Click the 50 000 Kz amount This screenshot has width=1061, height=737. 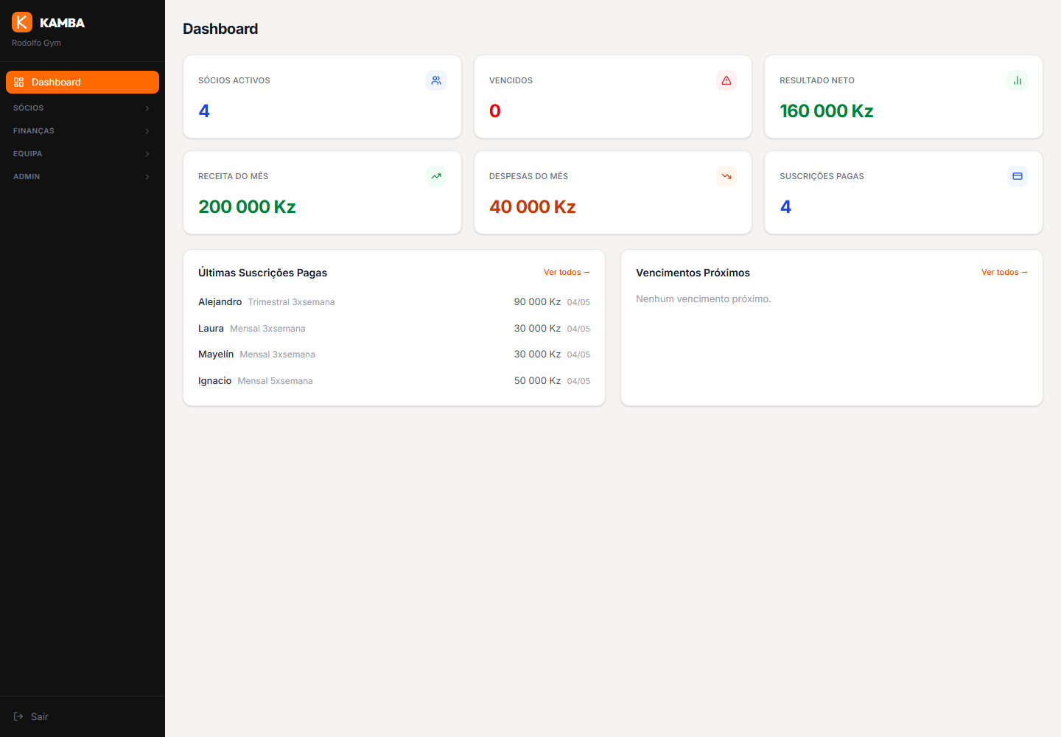click(537, 381)
